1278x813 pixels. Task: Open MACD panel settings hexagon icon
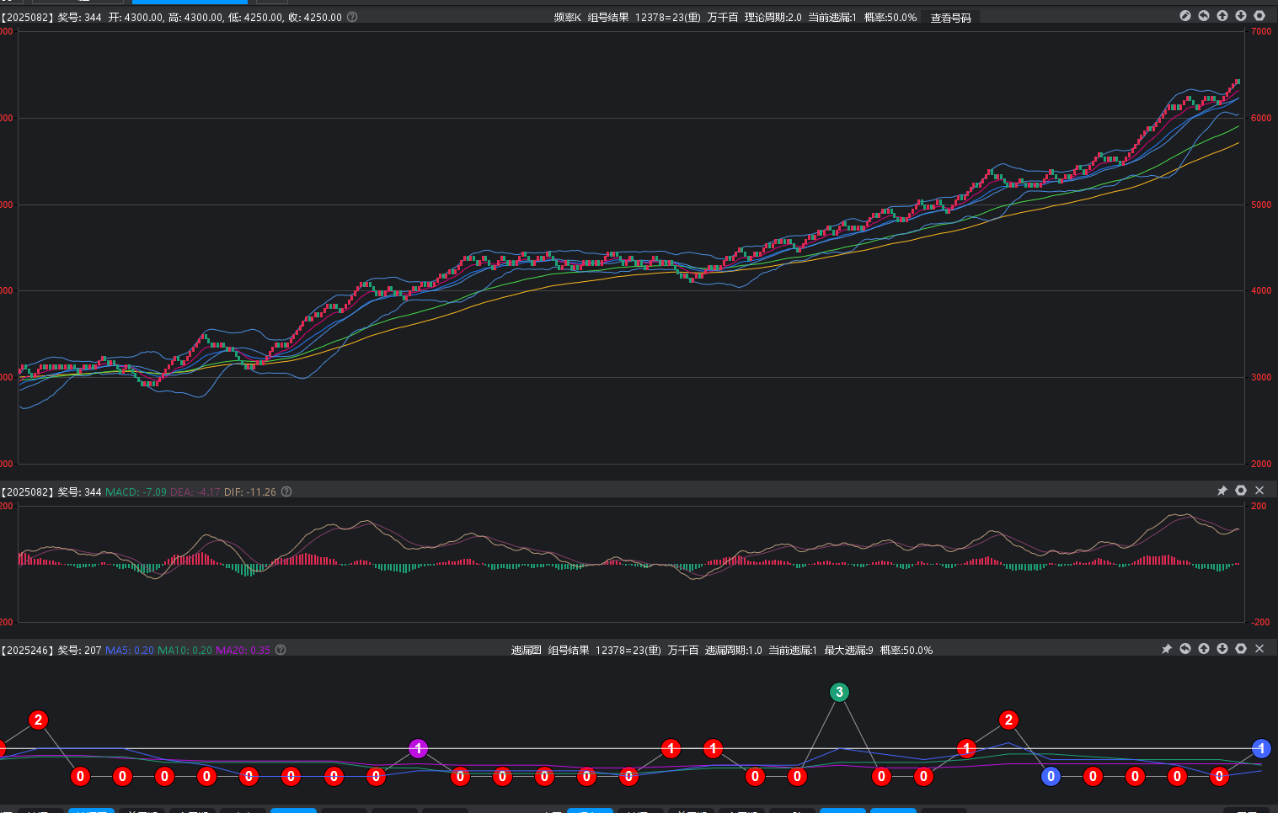[1241, 491]
